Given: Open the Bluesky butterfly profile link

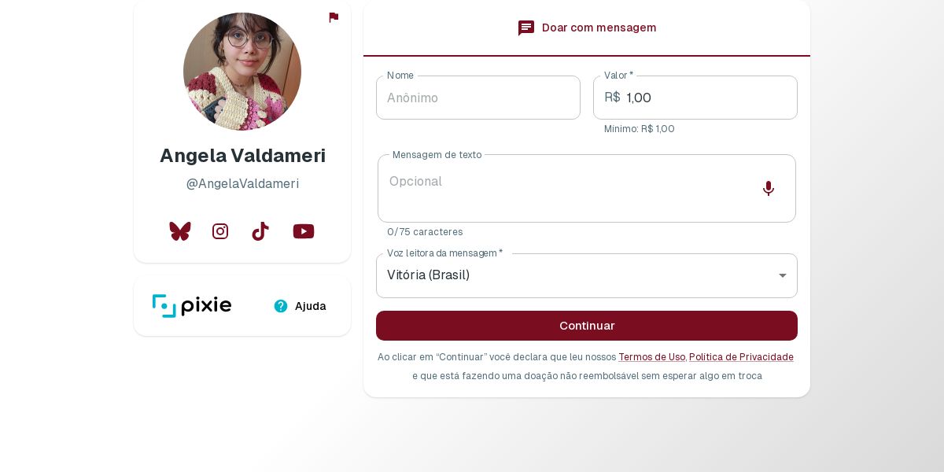Looking at the screenshot, I should (180, 231).
